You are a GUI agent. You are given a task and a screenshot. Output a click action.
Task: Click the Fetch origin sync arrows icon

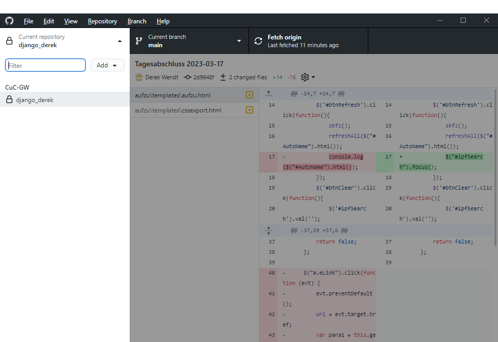258,41
